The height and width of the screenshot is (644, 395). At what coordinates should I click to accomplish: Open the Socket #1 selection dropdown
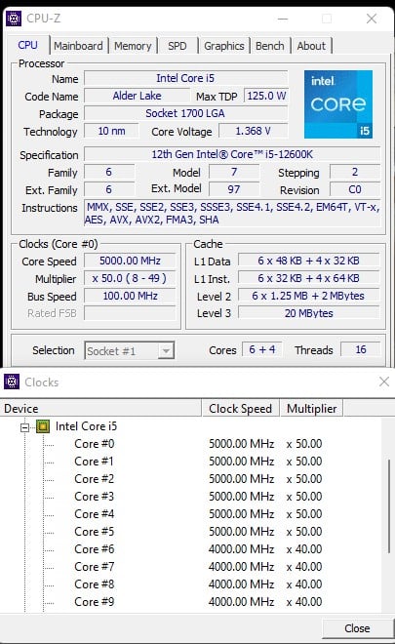click(130, 350)
